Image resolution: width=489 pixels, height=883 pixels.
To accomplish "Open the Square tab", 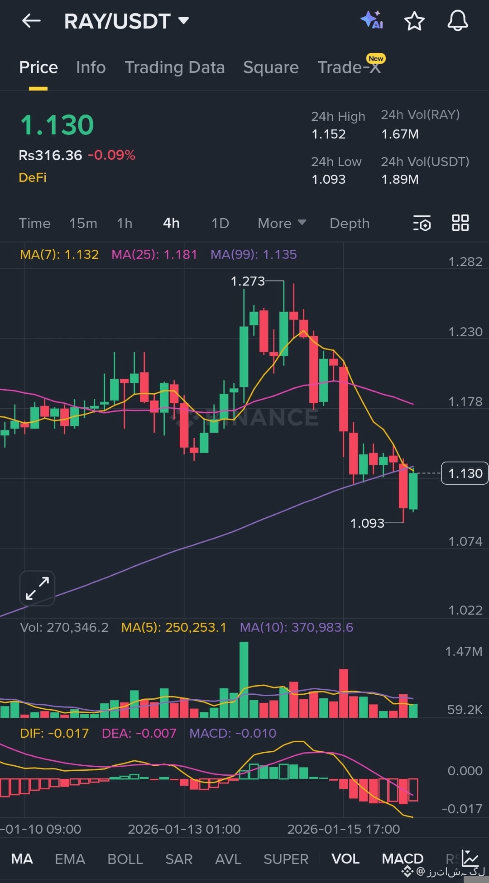I will tap(271, 67).
